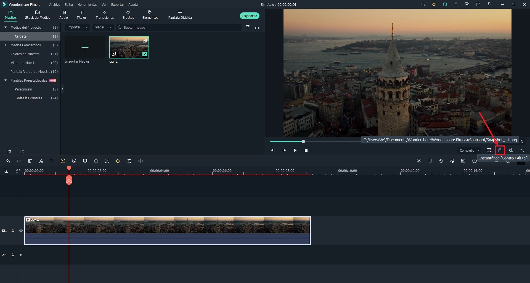Play the preview

tap(295, 150)
